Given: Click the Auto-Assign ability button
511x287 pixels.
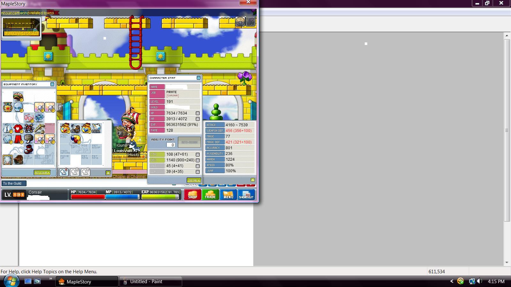Looking at the screenshot, I should (189, 142).
